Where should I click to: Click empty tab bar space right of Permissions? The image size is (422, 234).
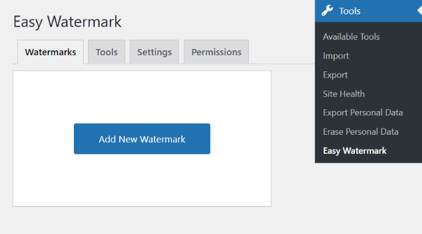coord(281,52)
